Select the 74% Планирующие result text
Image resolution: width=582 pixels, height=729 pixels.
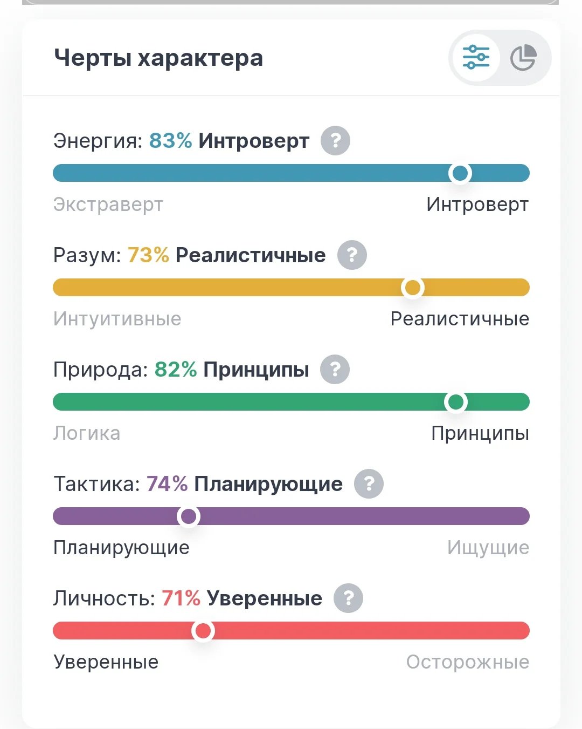pyautogui.click(x=244, y=484)
